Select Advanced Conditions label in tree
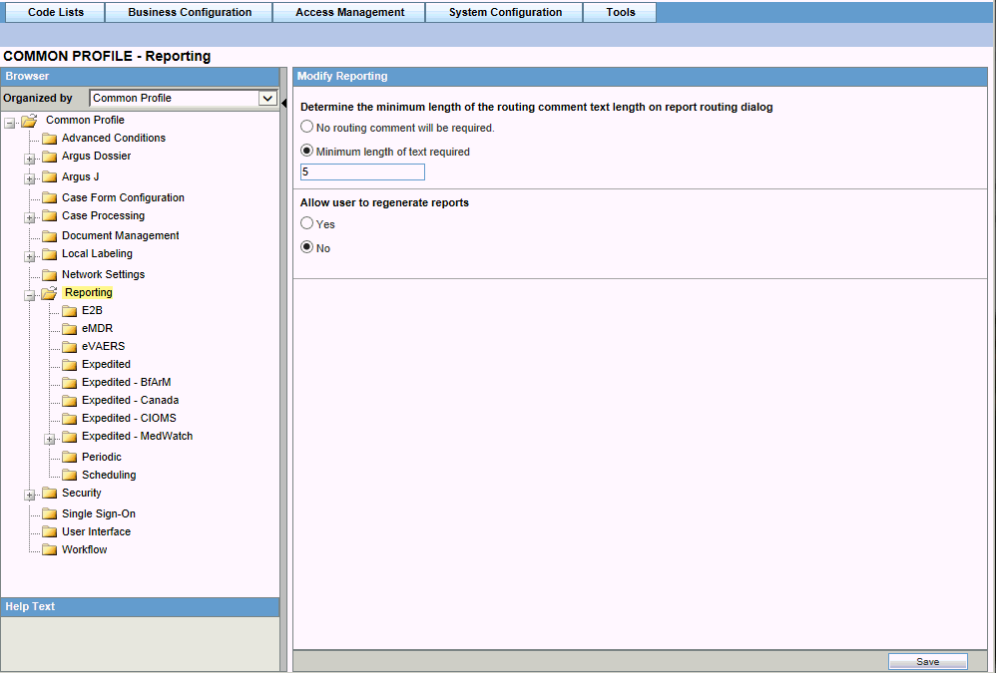Screen dimensions: 996x673 tap(114, 138)
